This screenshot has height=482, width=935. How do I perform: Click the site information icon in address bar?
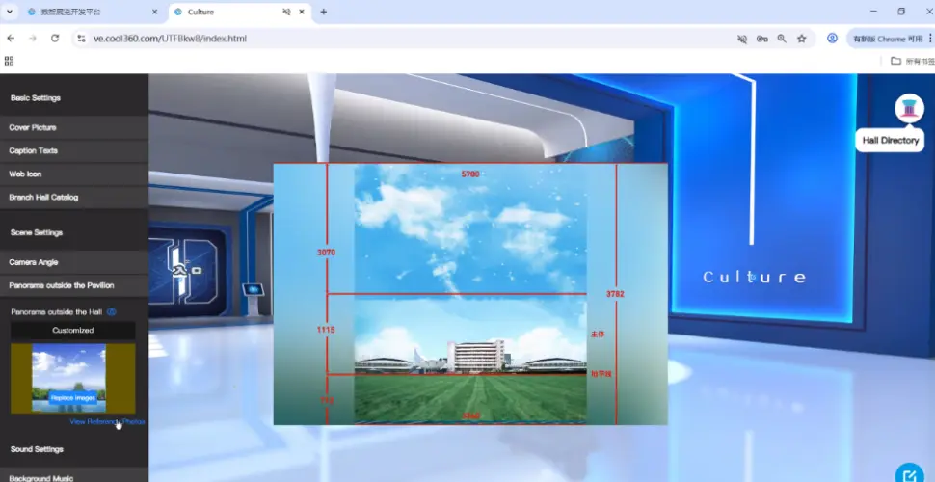(x=82, y=39)
